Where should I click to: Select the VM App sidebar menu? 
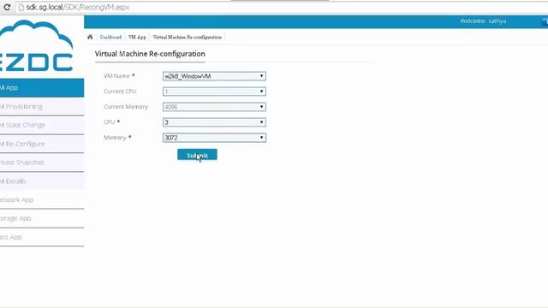coord(42,87)
